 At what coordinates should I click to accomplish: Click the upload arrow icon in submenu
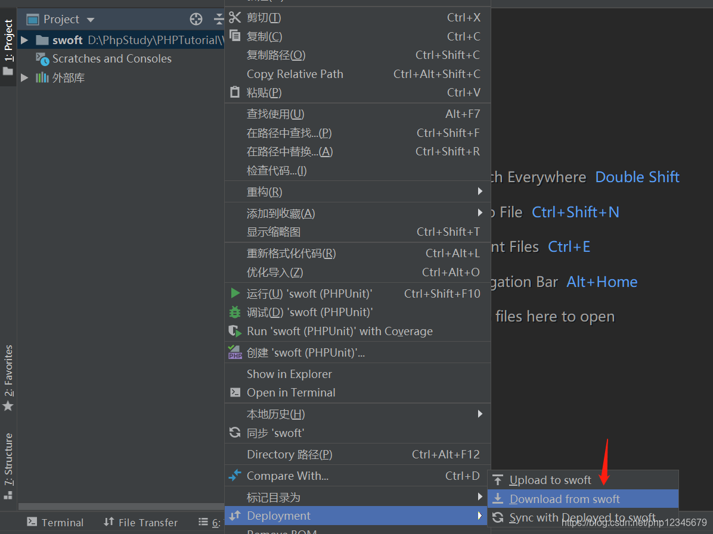[x=498, y=480]
